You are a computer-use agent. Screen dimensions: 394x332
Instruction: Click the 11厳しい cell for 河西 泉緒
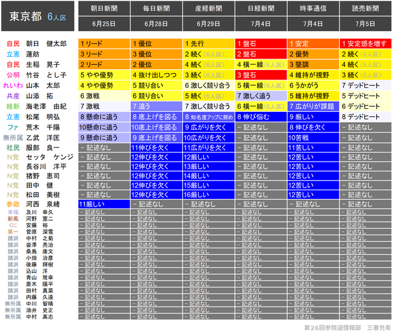(104, 204)
